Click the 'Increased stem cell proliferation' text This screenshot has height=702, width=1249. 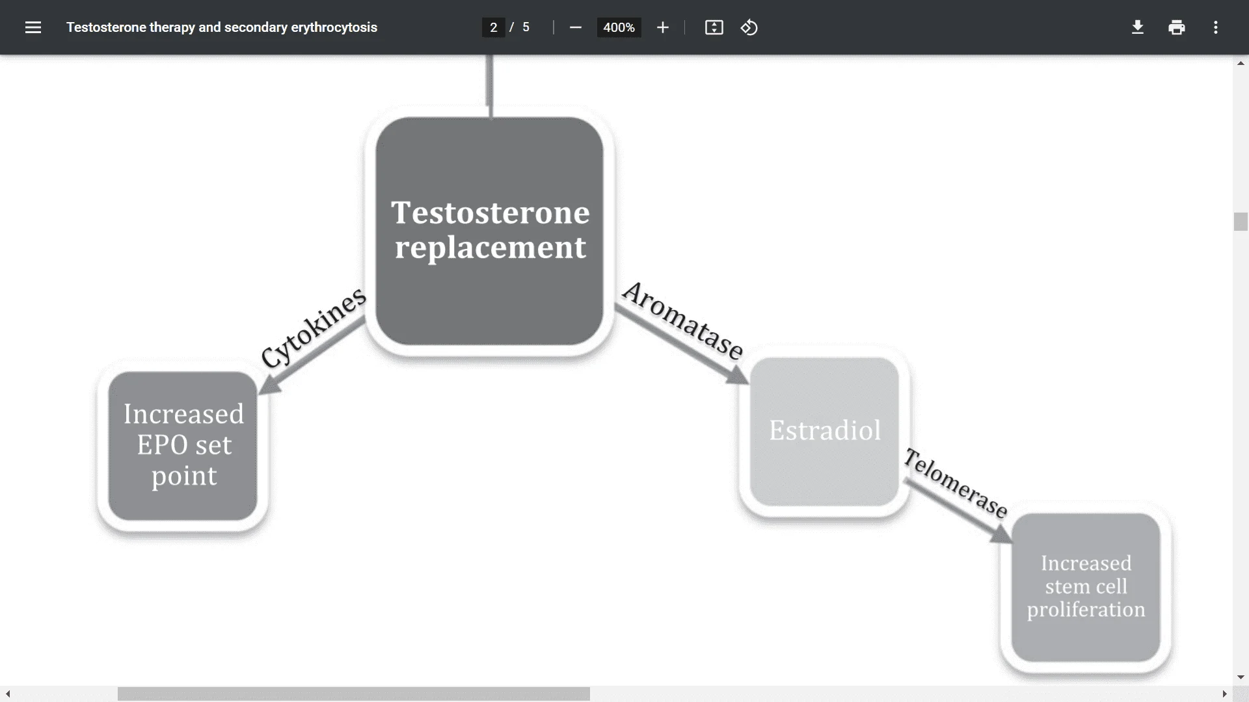1086,586
